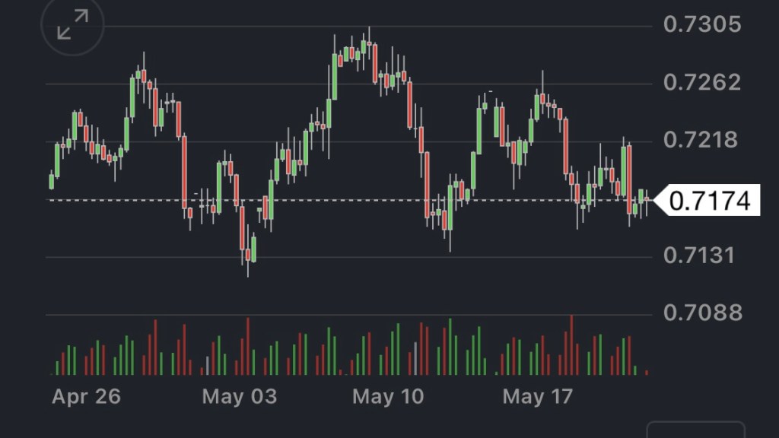Expand the chart to fullscreen
Image resolution: width=779 pixels, height=438 pixels.
(x=72, y=24)
